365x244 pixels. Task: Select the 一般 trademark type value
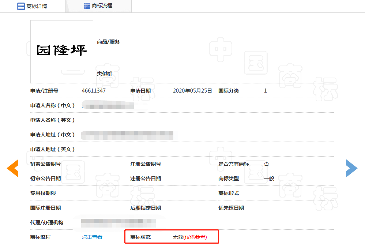point(269,179)
